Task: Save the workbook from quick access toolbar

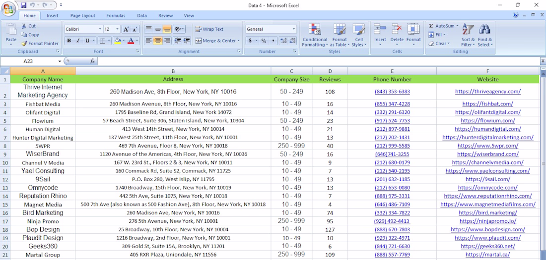Action: [23, 5]
